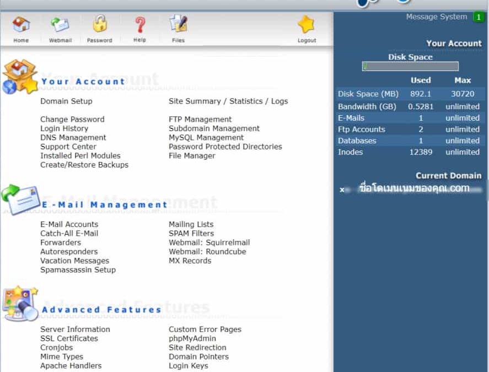Go to Change Password

tap(72, 119)
